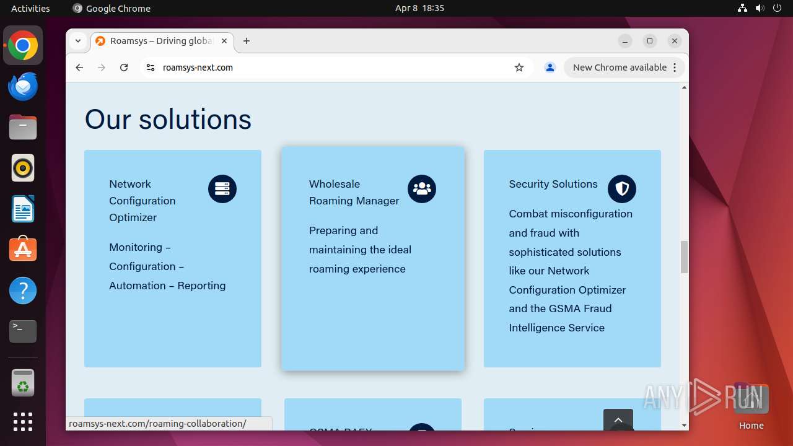
Task: Open the Wholesale Roaming Manager card title
Action: pos(354,192)
